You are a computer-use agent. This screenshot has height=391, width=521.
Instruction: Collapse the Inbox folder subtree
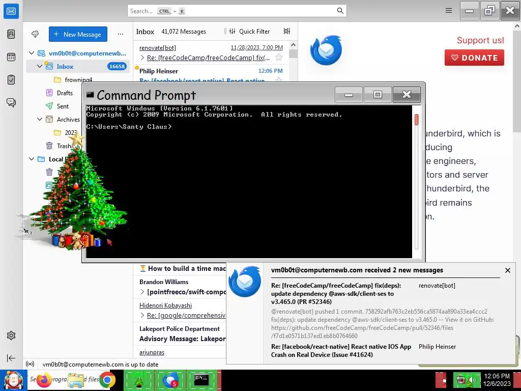40,66
